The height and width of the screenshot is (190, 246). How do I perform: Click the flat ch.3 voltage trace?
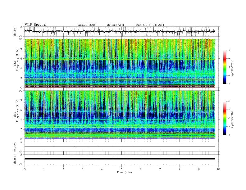tap(120, 147)
